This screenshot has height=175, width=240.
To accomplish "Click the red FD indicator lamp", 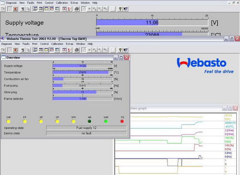I will [x=122, y=121].
